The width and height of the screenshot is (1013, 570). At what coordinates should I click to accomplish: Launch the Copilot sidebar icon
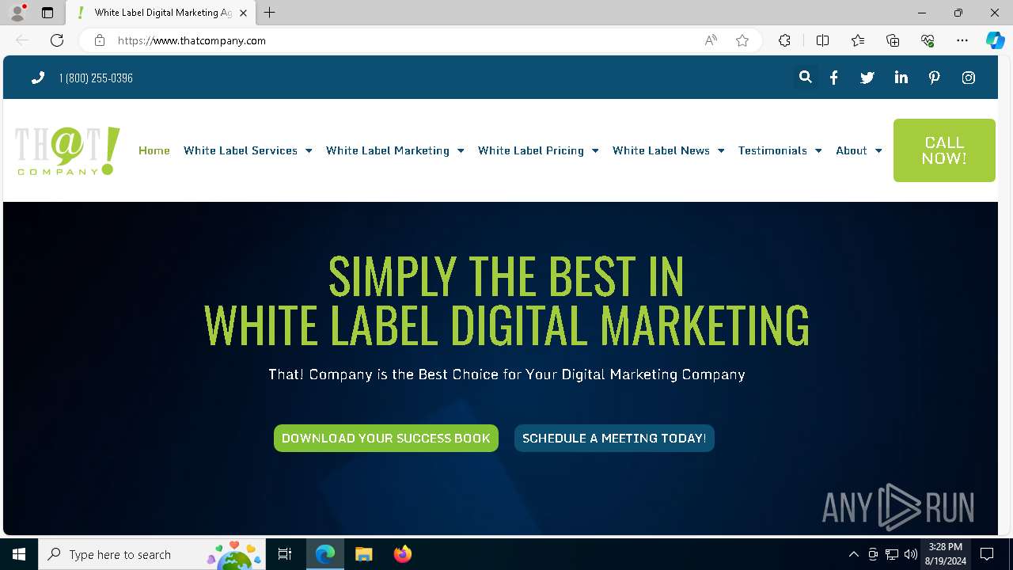(995, 40)
